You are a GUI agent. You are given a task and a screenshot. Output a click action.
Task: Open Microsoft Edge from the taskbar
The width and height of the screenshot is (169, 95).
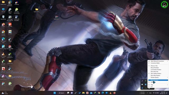pyautogui.click(x=103, y=93)
